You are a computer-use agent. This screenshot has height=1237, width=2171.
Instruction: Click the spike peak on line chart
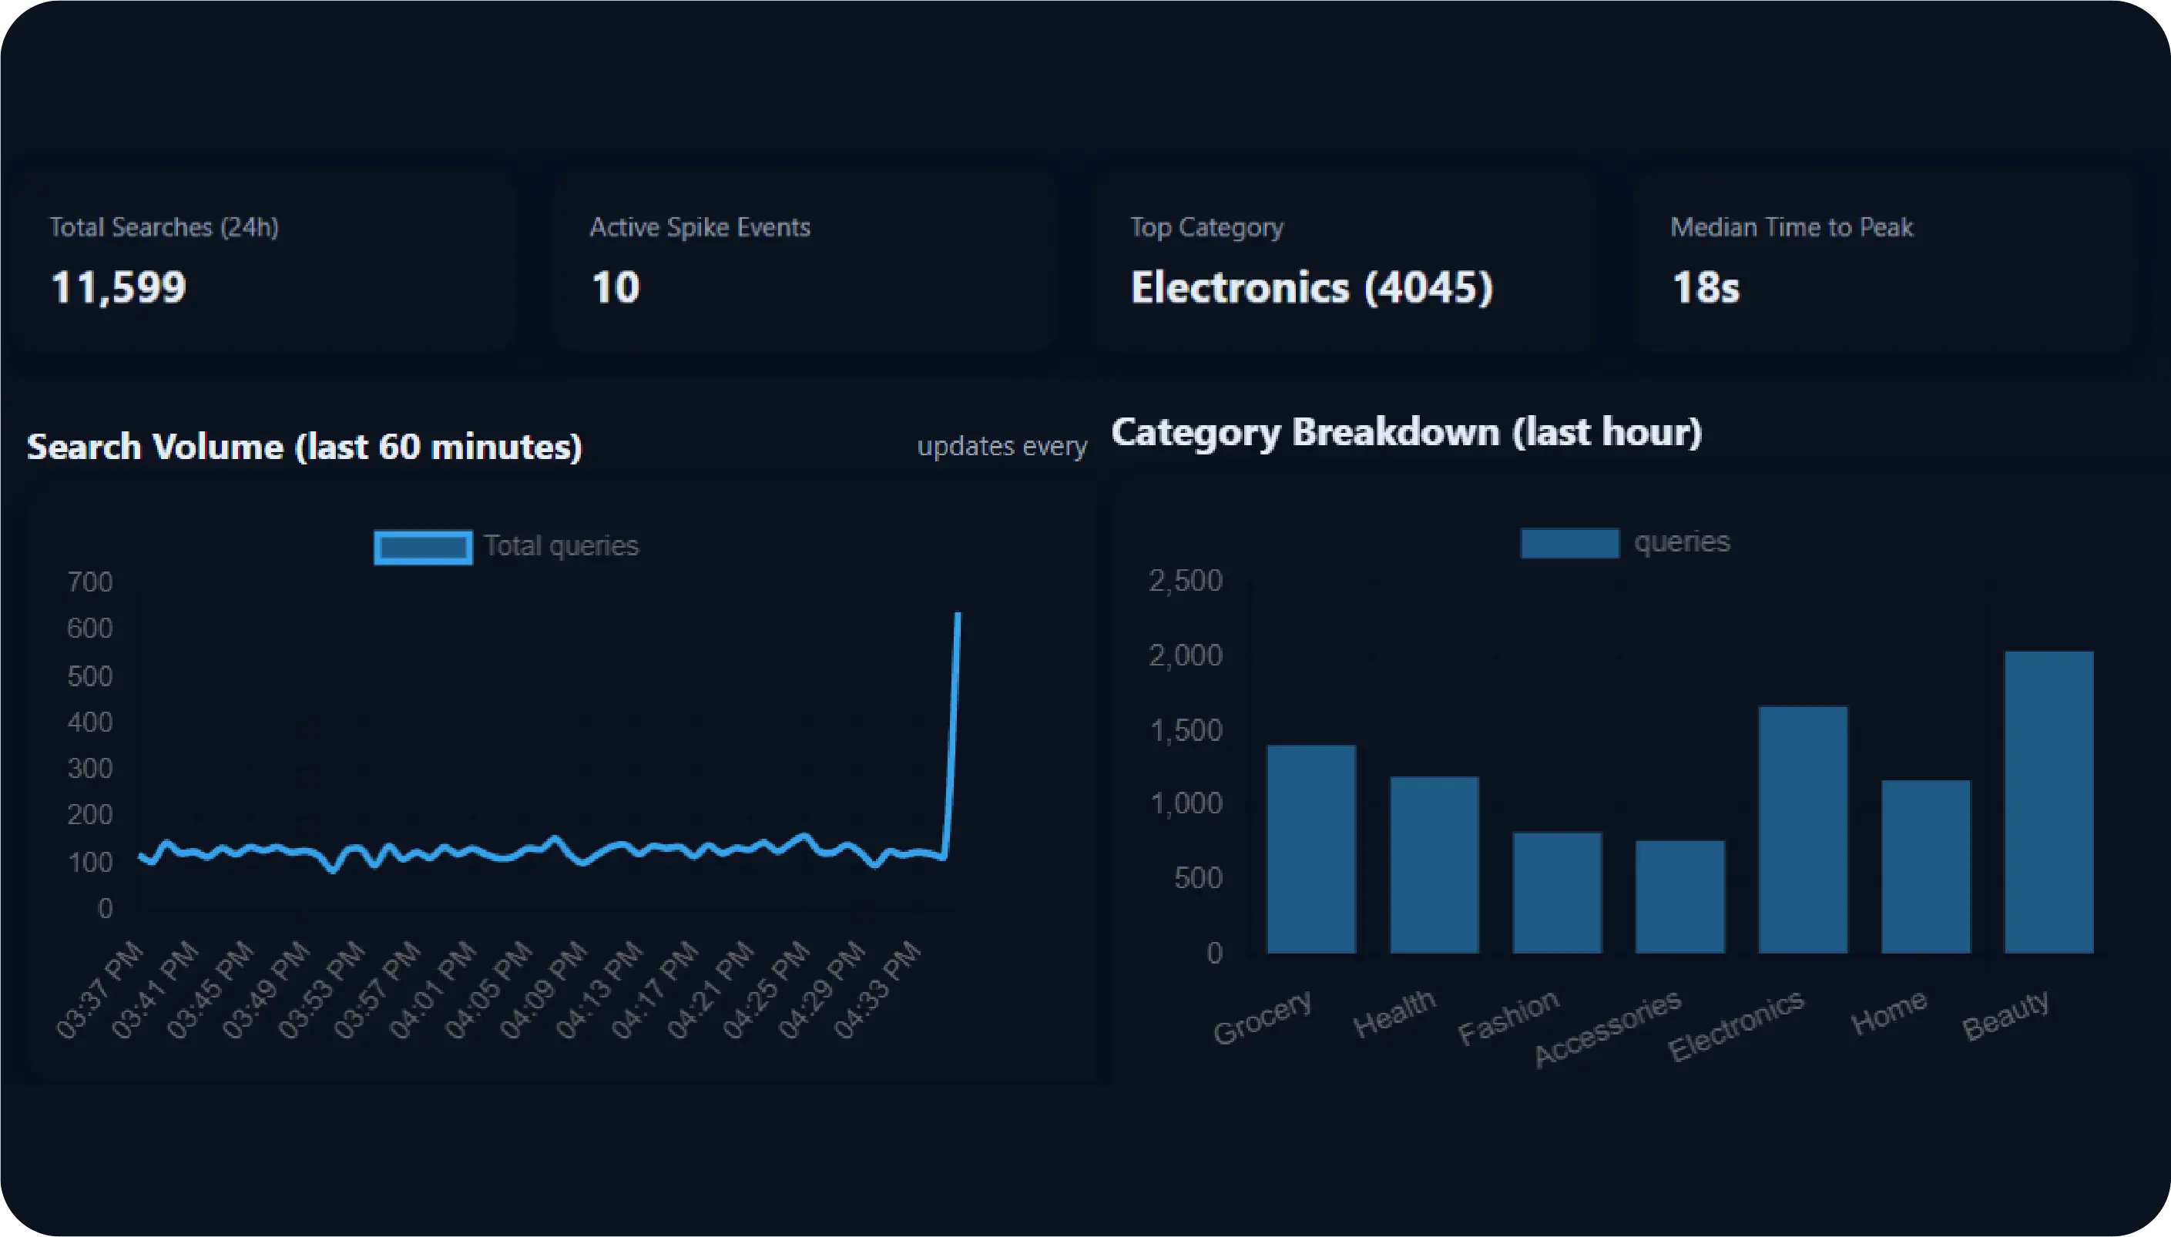point(958,613)
